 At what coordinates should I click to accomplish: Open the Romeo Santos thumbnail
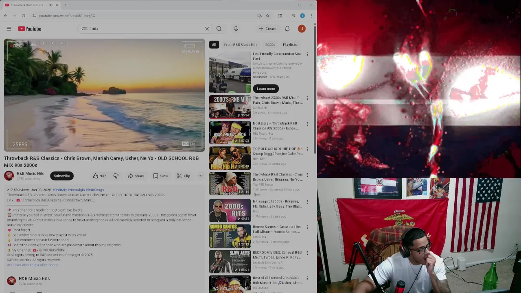[x=230, y=236]
